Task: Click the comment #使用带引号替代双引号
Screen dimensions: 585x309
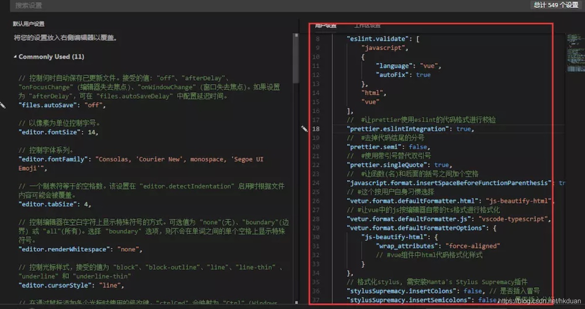Action: pos(389,156)
